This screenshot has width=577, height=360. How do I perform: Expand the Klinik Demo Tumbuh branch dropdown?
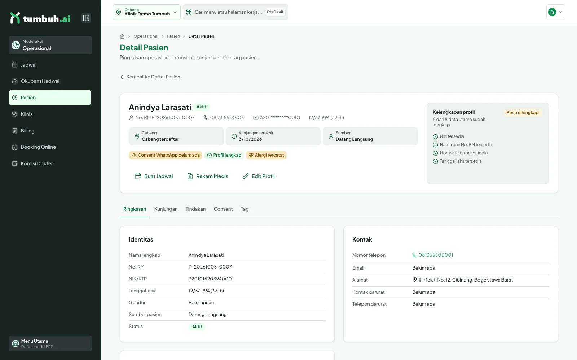tap(146, 12)
